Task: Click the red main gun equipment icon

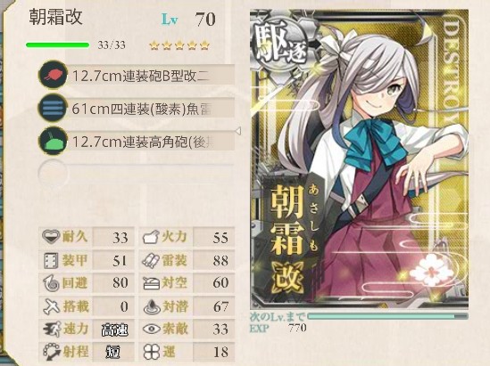Action: click(x=53, y=75)
